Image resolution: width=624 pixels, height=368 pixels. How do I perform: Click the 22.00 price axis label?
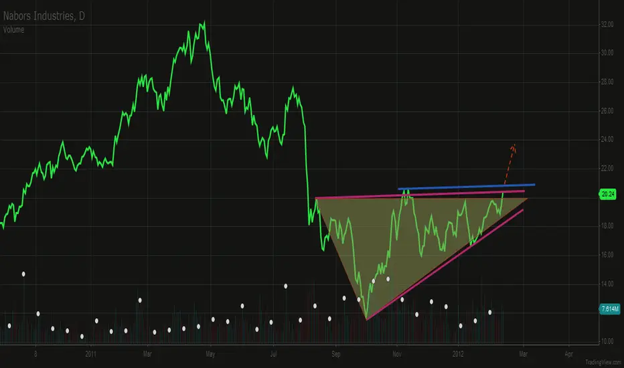(x=607, y=169)
